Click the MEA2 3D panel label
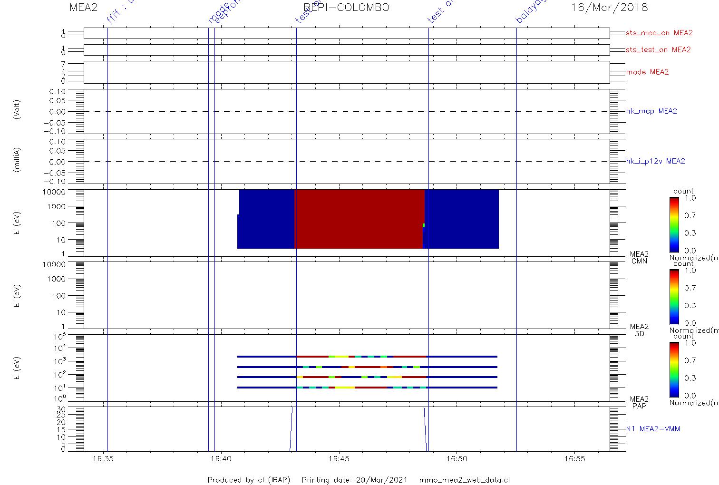The width and height of the screenshot is (719, 485). tap(639, 330)
